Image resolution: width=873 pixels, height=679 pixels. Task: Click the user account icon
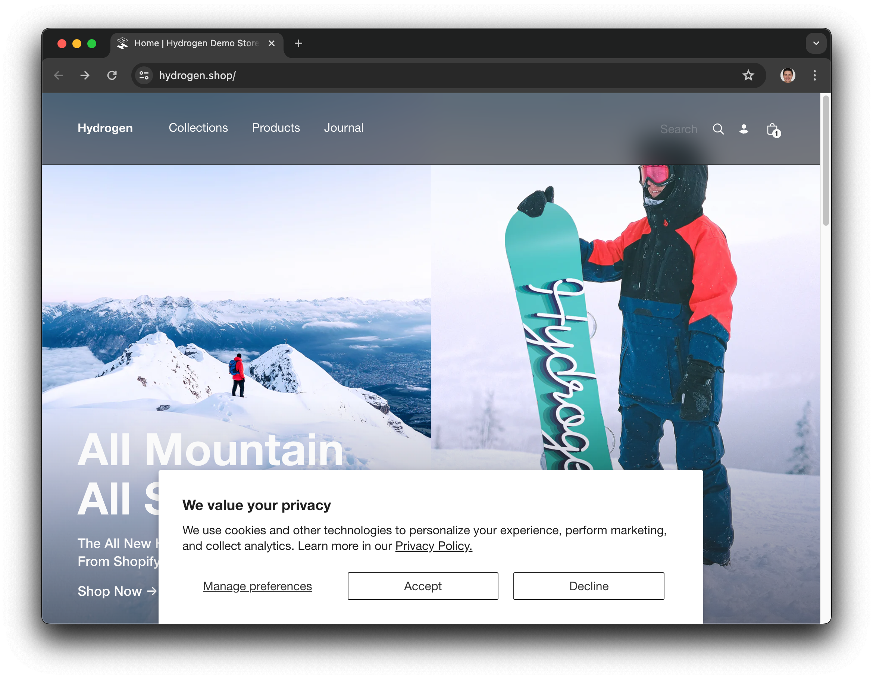743,128
